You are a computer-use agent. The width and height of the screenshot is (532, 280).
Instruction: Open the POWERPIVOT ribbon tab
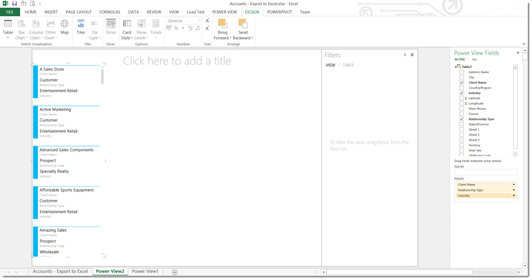tap(279, 12)
